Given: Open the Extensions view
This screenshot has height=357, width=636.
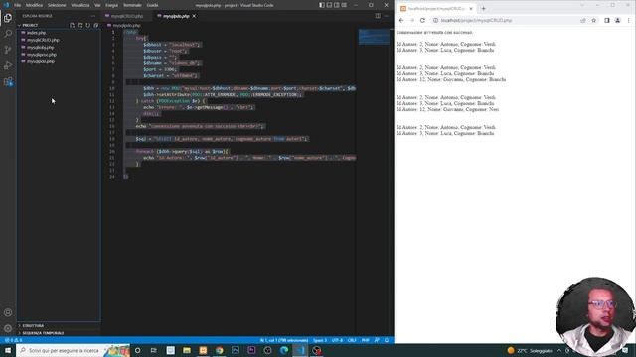Looking at the screenshot, I should [8, 81].
